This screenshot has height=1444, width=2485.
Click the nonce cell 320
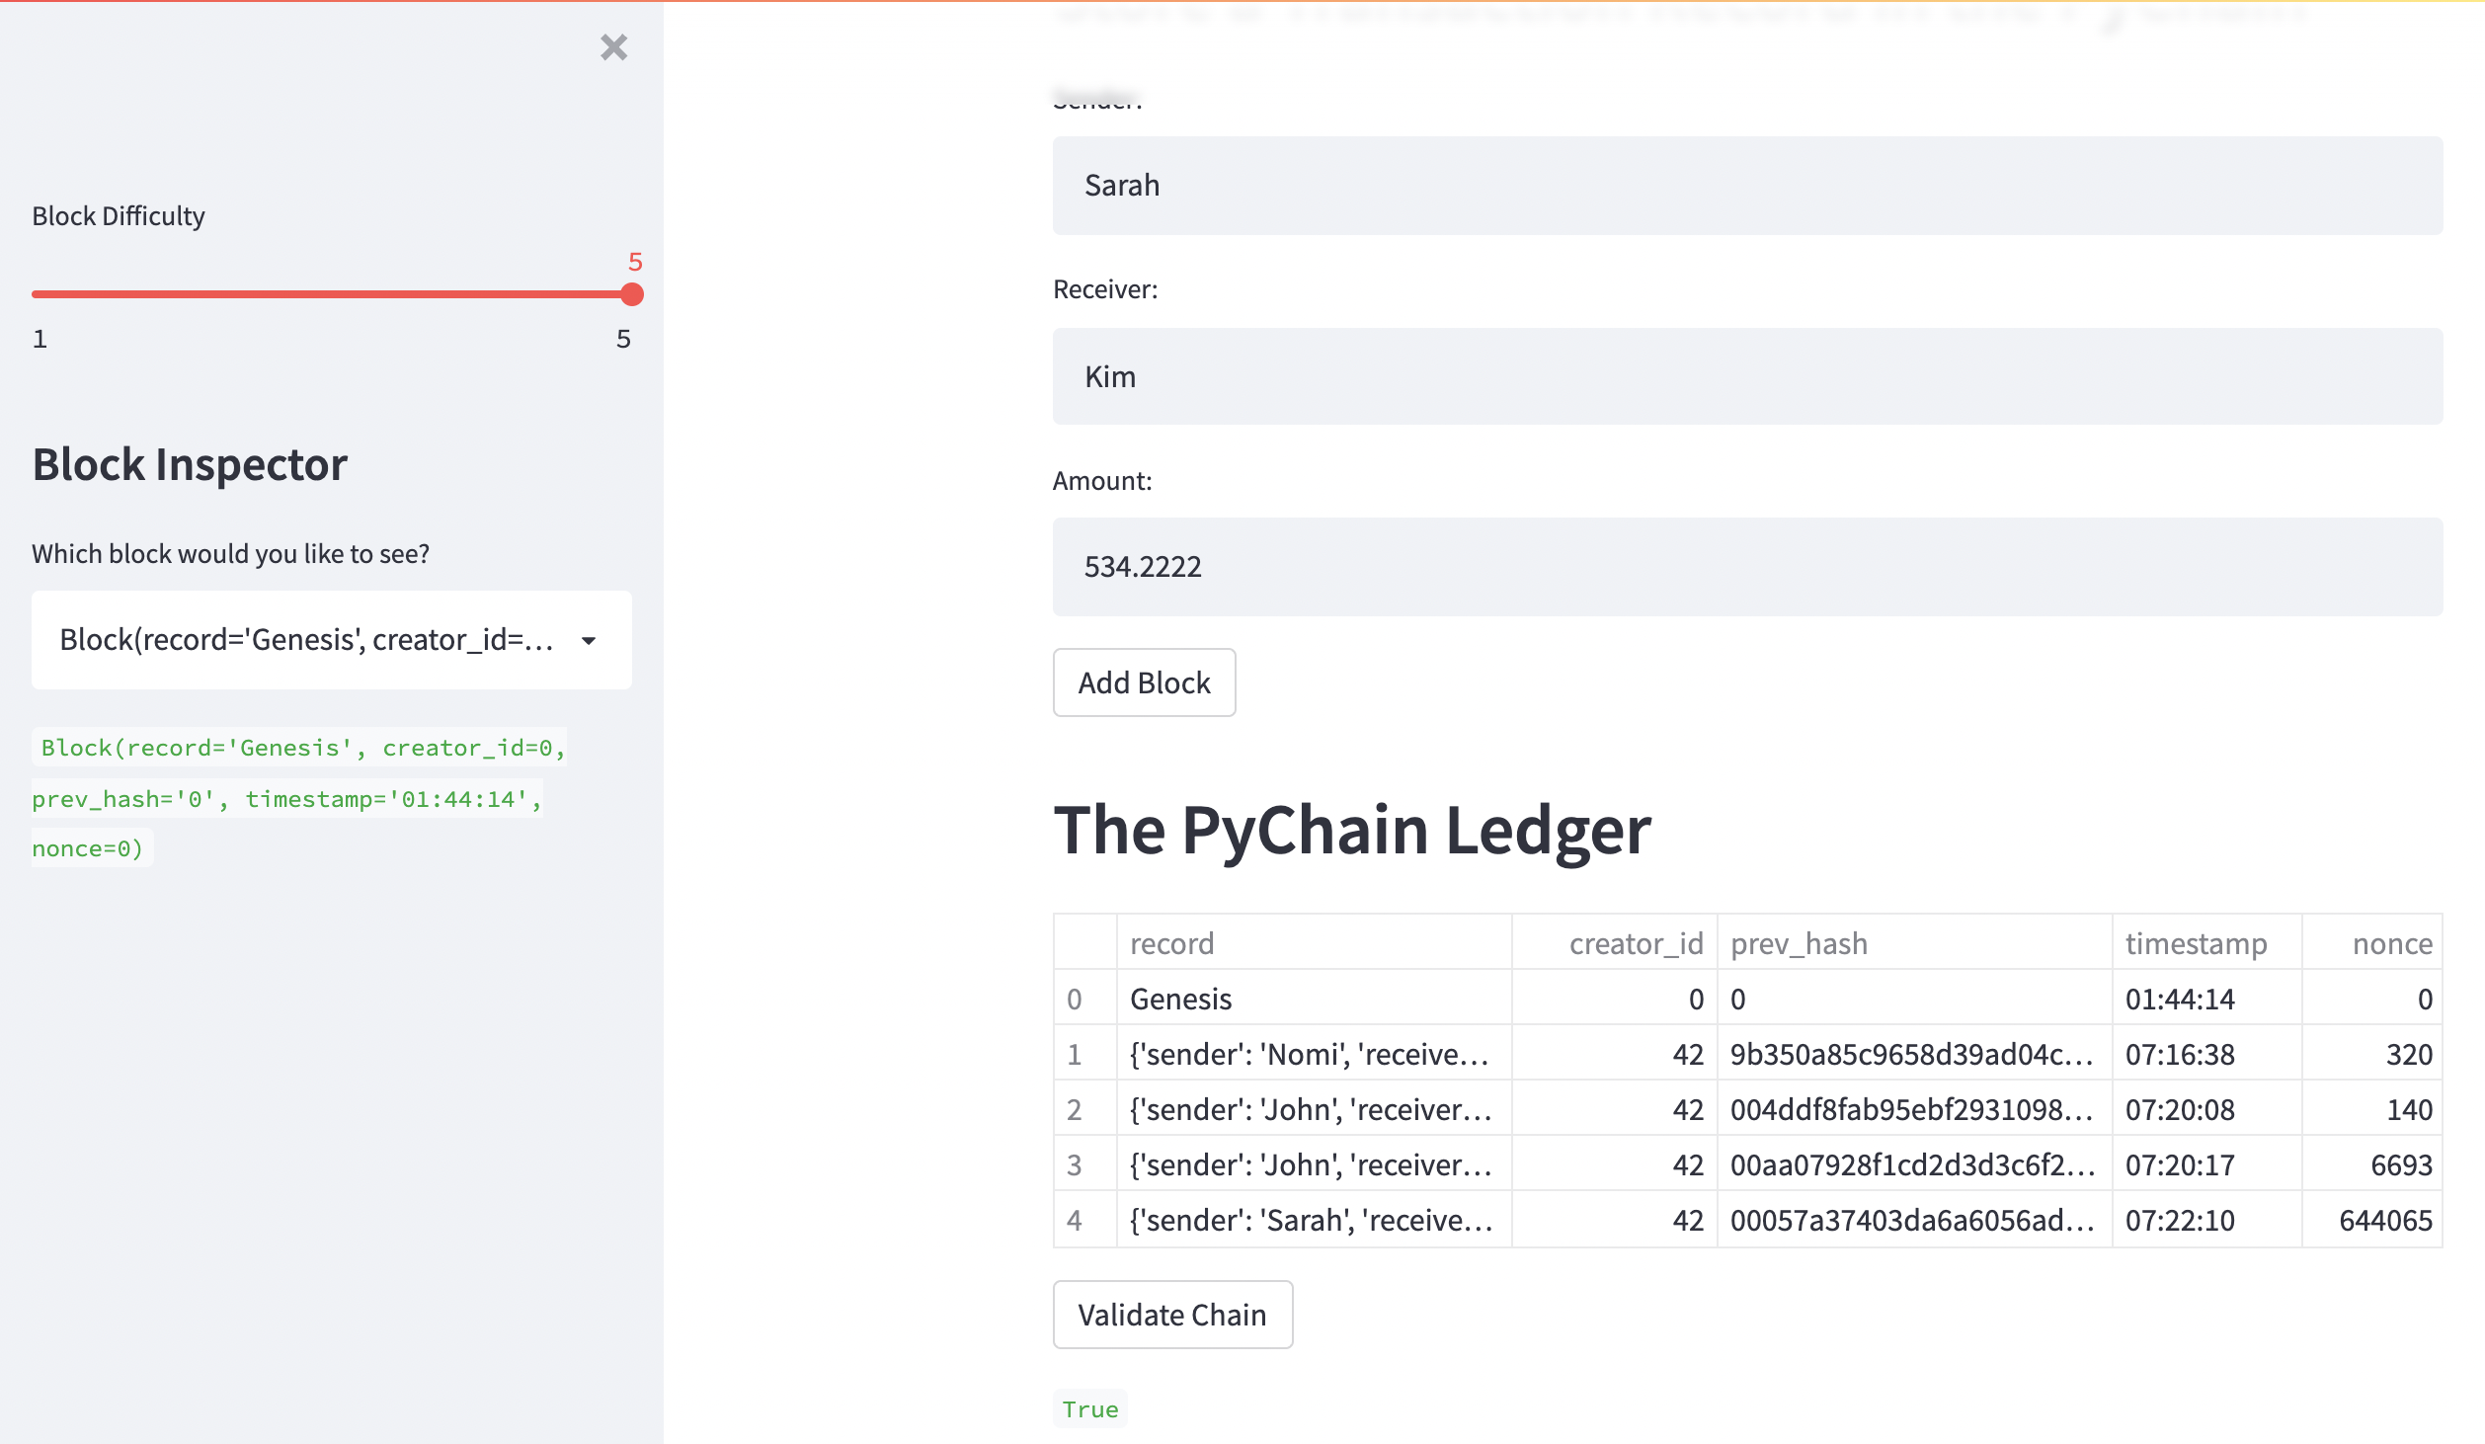pyautogui.click(x=2371, y=1054)
